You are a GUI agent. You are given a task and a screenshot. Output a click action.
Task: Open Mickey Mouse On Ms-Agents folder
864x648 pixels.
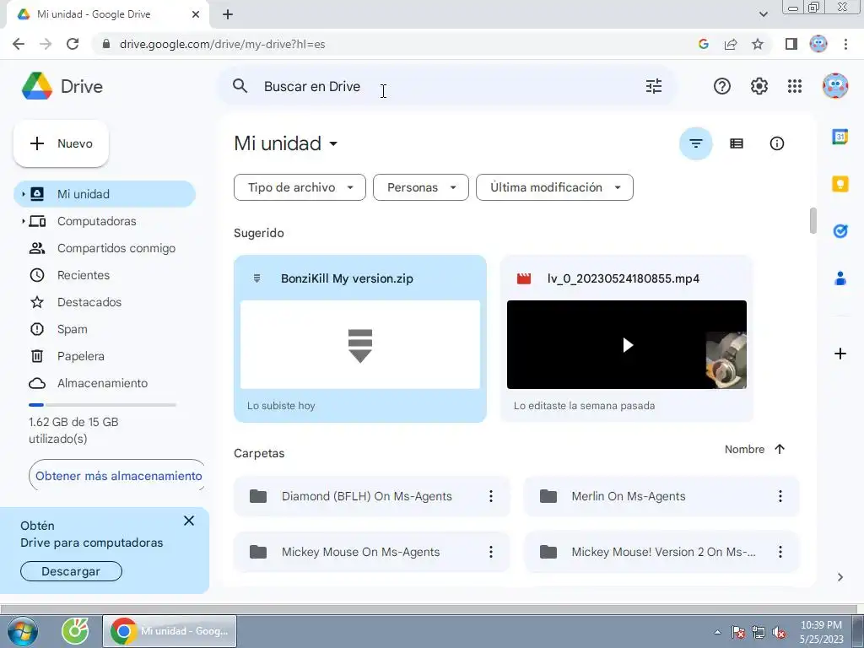pos(371,552)
